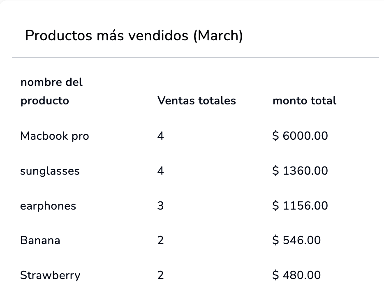Select the 'nombre del producto' column header
384x300 pixels.
(x=51, y=91)
